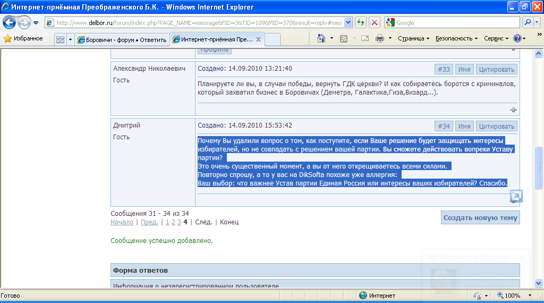Refresh the page with green arrows icon
Viewport: 544px width, 303px height.
click(361, 23)
